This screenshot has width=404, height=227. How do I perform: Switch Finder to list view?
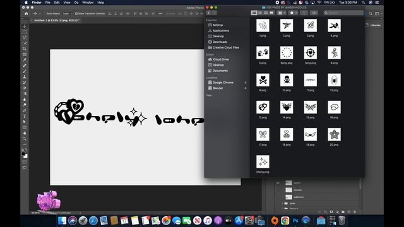coord(260,13)
